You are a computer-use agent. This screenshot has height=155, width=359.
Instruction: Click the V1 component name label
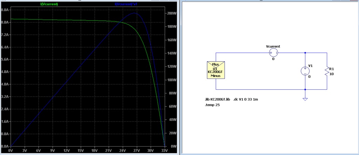click(311, 66)
